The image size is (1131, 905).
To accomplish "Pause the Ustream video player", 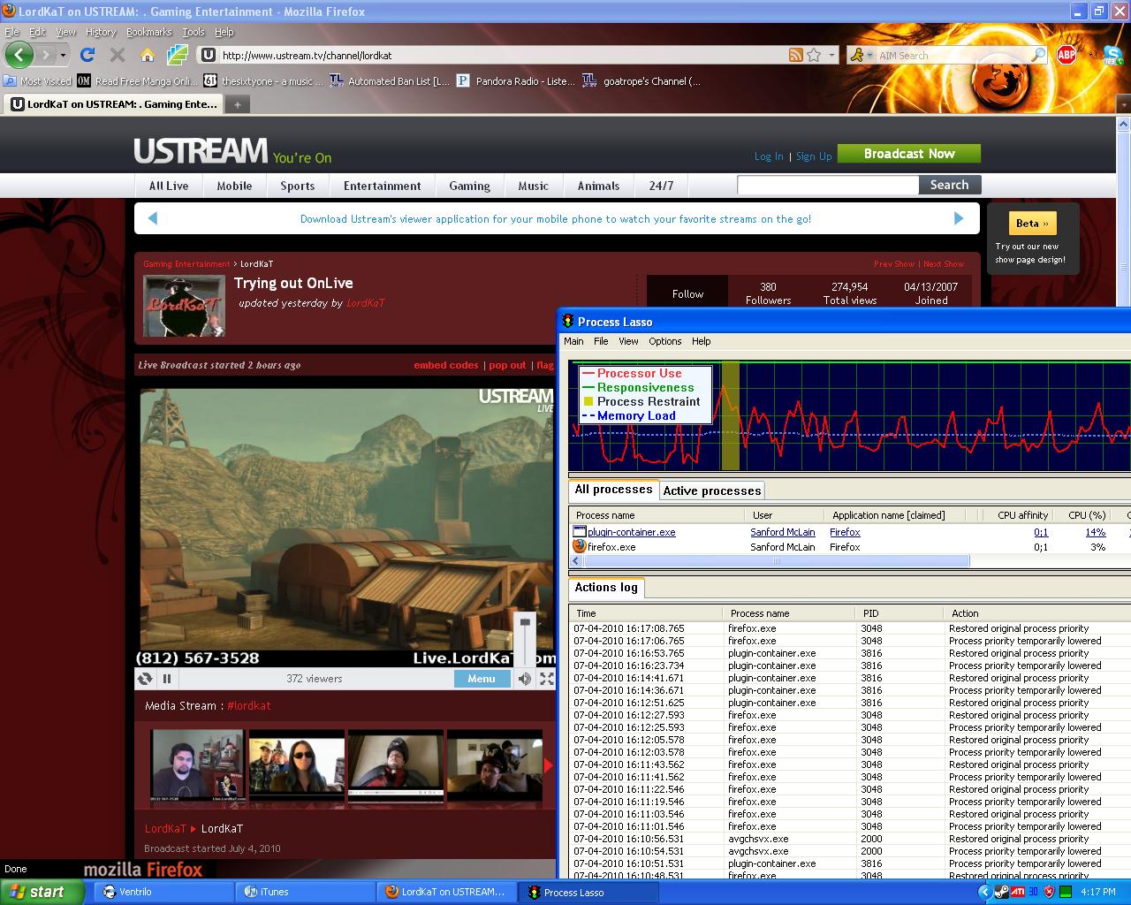I will 167,679.
